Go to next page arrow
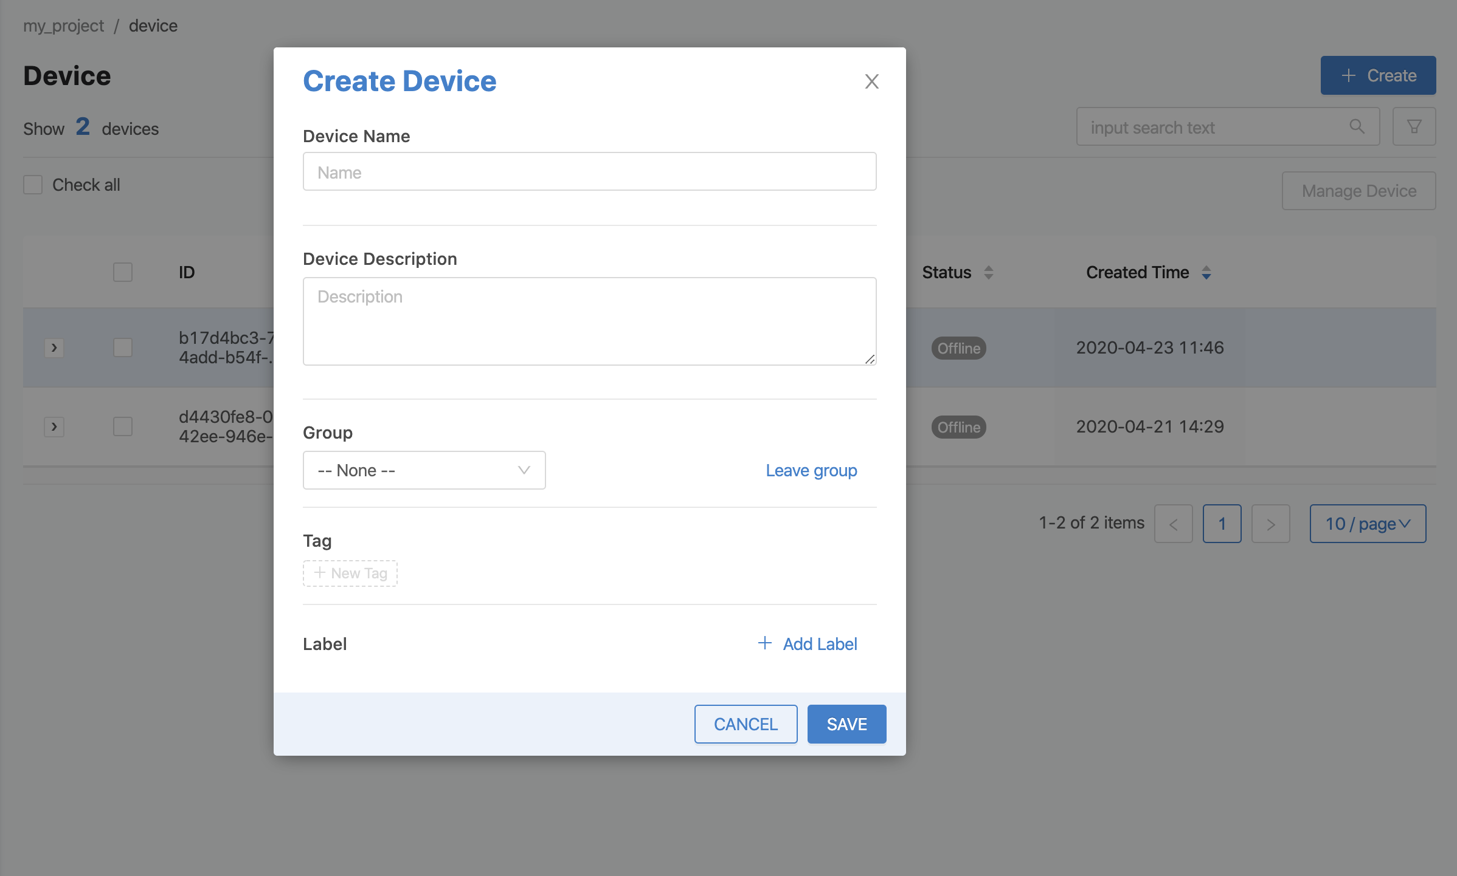 pyautogui.click(x=1270, y=524)
